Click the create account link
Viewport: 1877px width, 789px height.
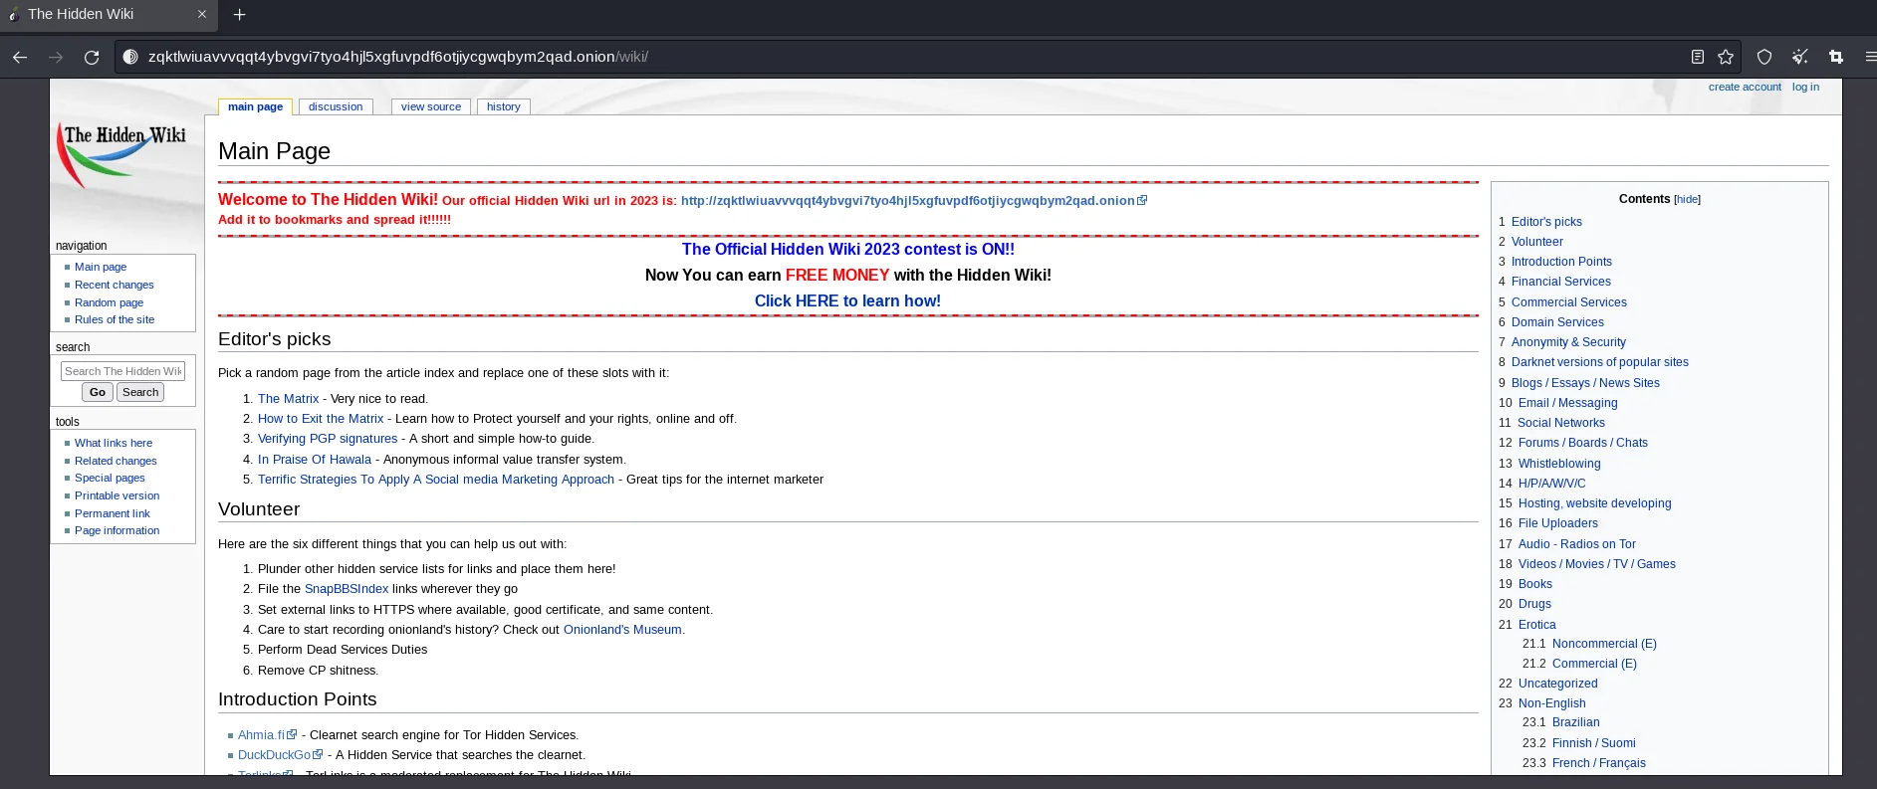point(1745,87)
